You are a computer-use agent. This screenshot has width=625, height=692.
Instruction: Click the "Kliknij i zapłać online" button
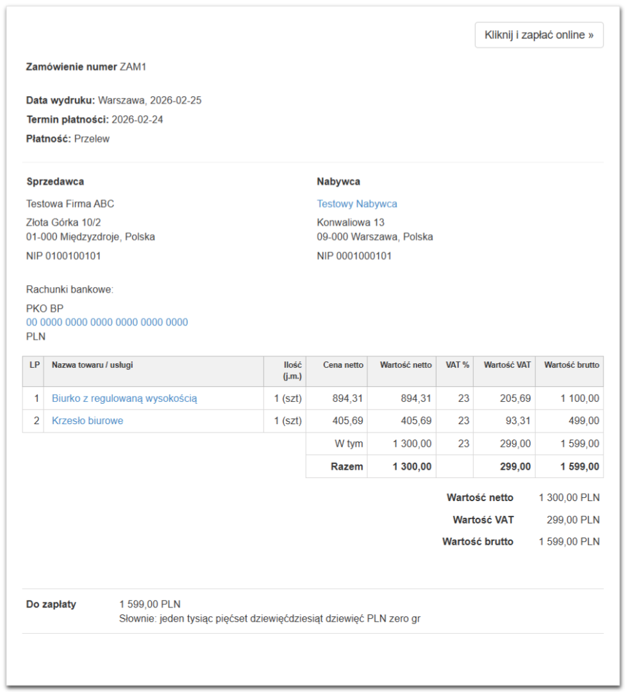click(x=538, y=35)
